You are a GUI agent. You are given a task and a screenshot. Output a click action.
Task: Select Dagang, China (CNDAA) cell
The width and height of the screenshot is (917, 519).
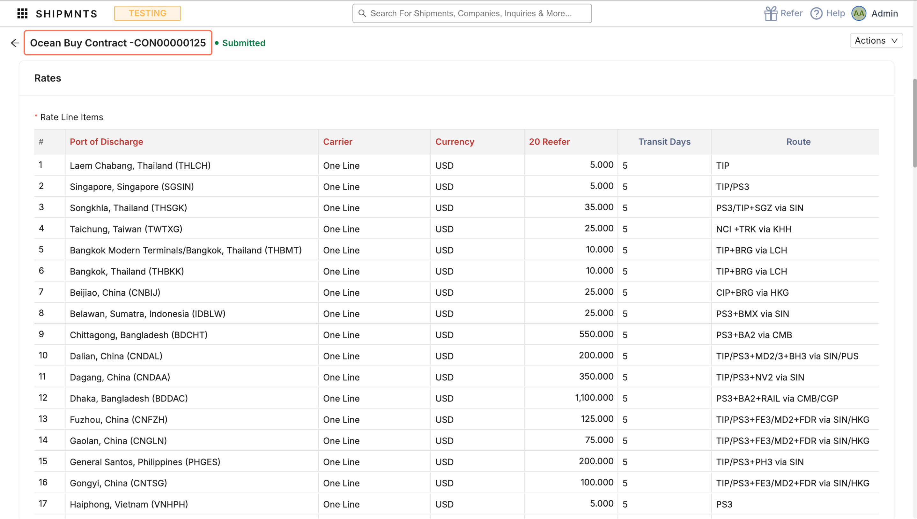click(x=191, y=377)
